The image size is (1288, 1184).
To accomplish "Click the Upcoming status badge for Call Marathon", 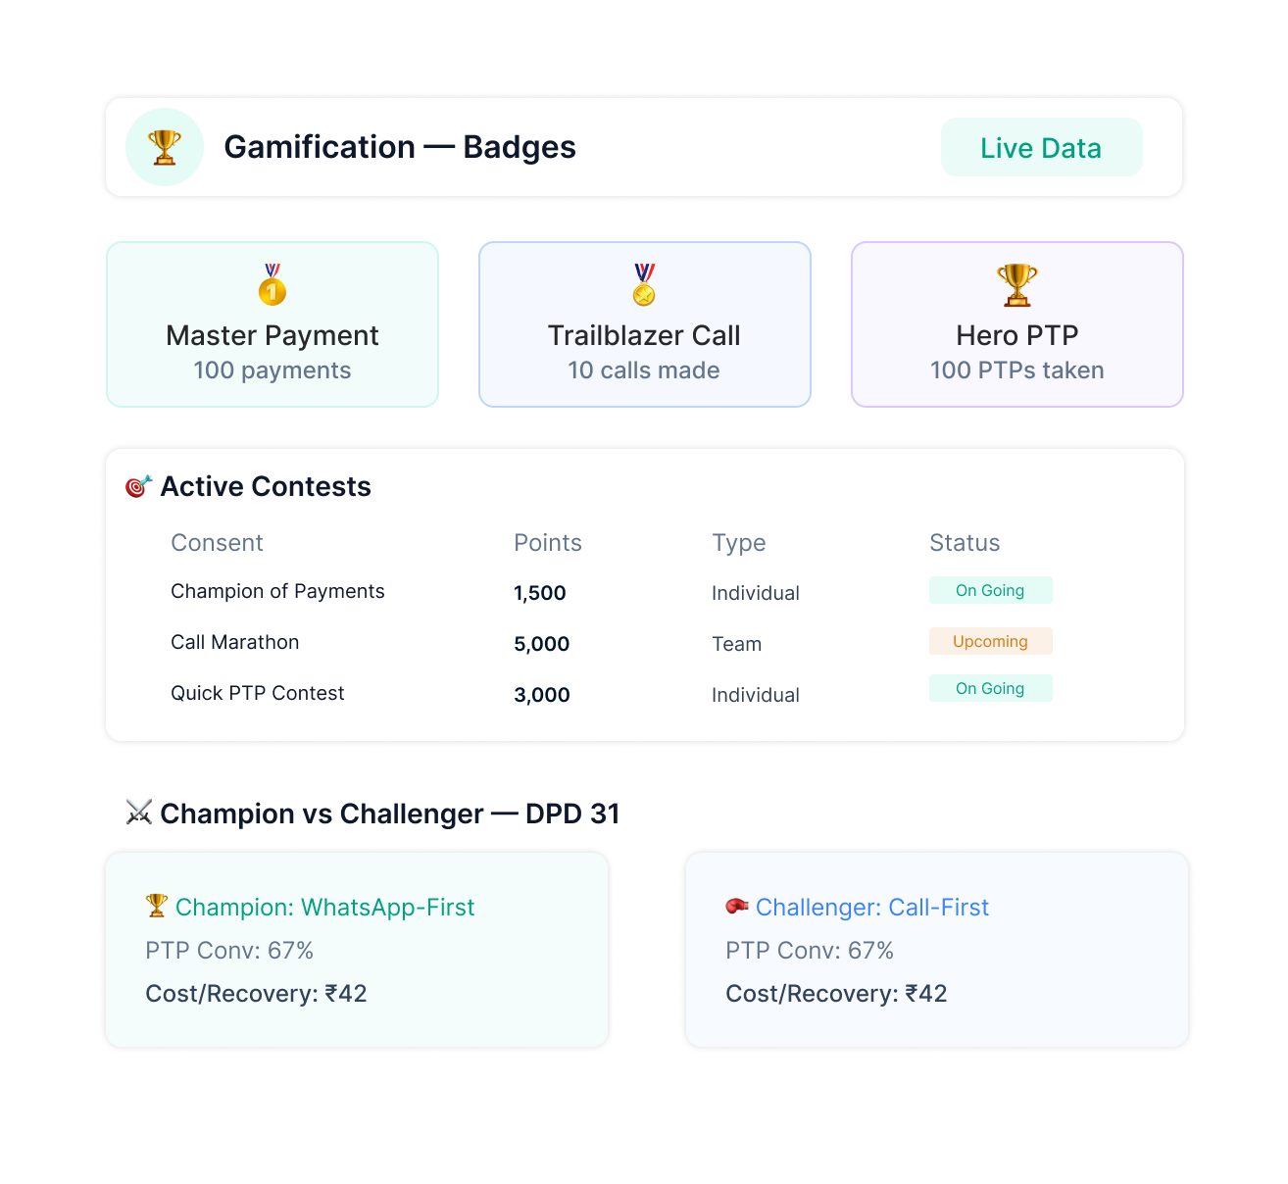I will pyautogui.click(x=990, y=641).
